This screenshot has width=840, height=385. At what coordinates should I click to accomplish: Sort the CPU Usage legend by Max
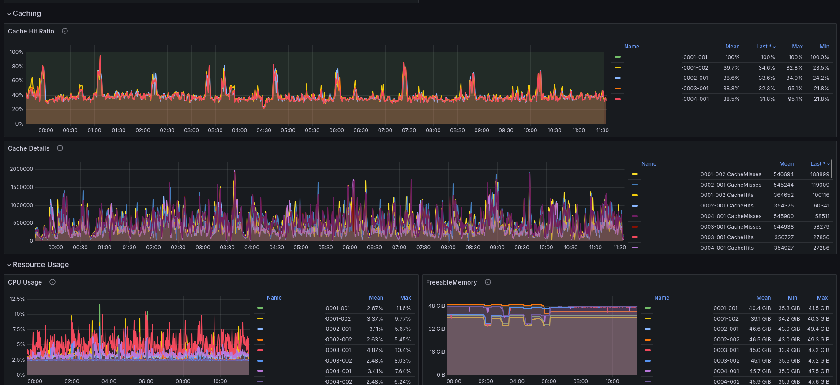[405, 298]
